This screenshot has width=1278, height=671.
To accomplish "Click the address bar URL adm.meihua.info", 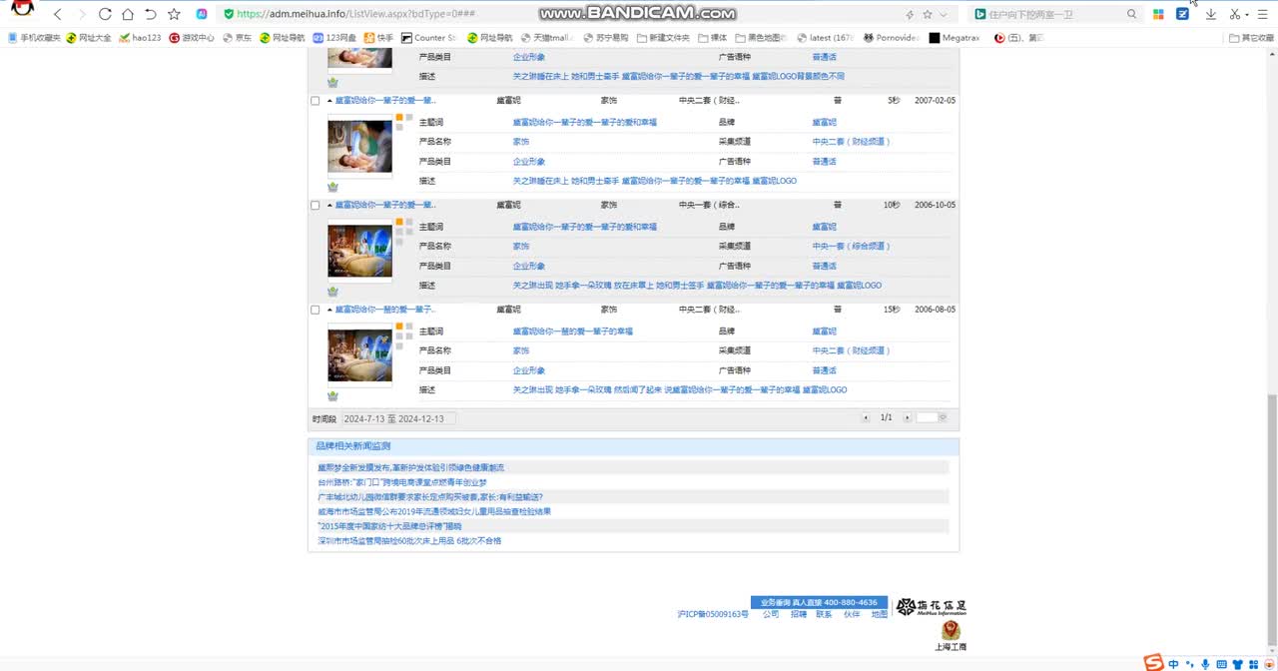I will (355, 14).
